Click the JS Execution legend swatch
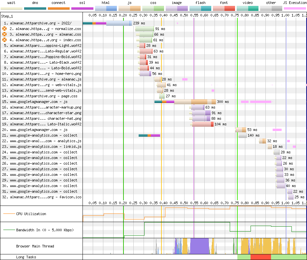The image size is (307, 260). tap(295, 8)
